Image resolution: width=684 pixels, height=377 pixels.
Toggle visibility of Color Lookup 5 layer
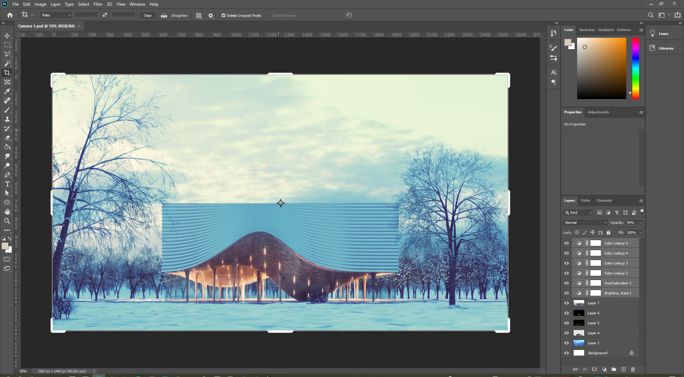point(566,243)
